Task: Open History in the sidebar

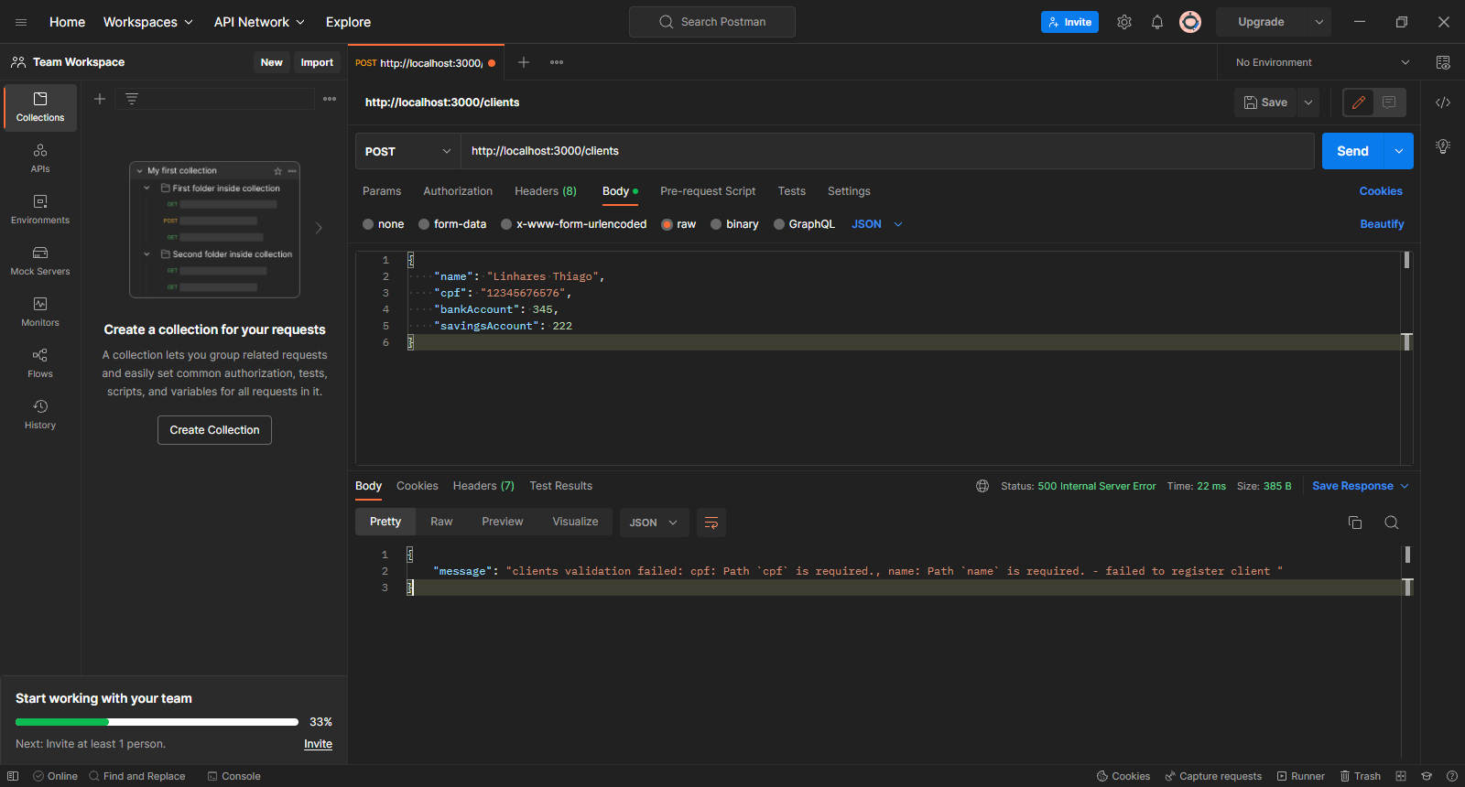Action: pyautogui.click(x=40, y=414)
